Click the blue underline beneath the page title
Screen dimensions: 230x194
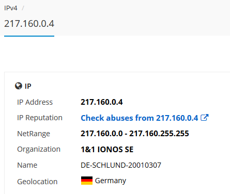tap(29, 36)
